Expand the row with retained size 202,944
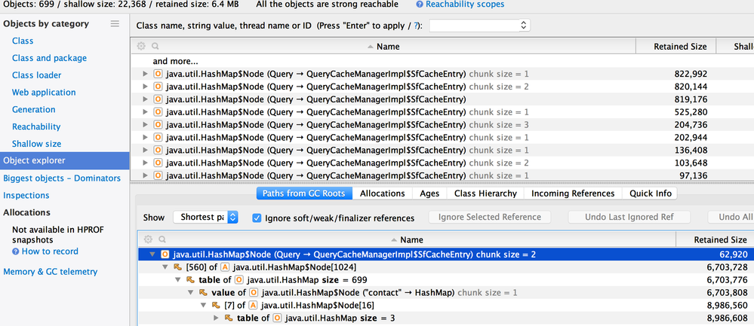Image resolution: width=754 pixels, height=326 pixels. click(146, 138)
